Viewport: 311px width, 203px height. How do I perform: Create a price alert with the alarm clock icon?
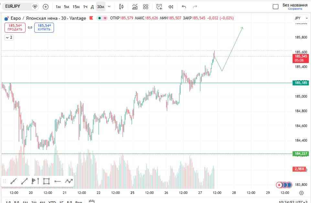pyautogui.click(x=159, y=7)
